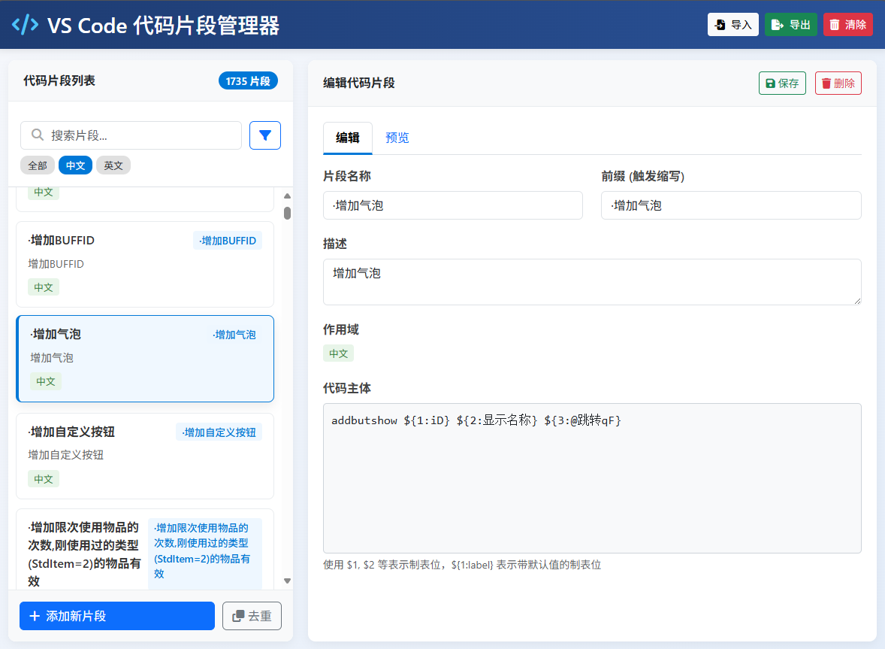Click the duplicate icon in the 去重 button
The image size is (885, 649).
point(238,616)
